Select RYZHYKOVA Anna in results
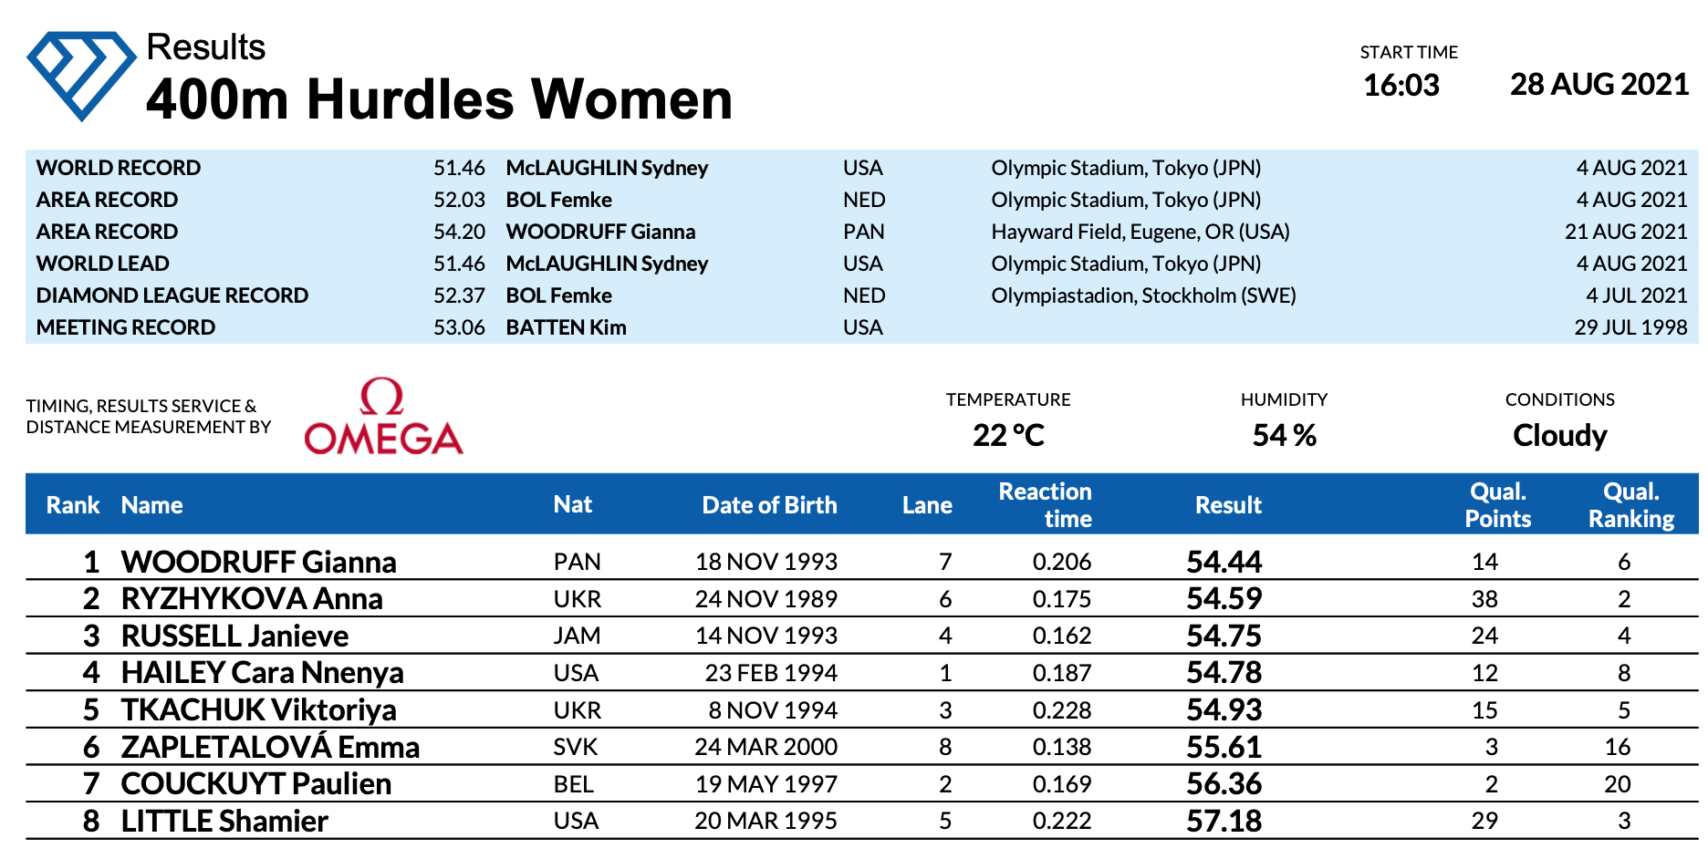 [x=252, y=599]
